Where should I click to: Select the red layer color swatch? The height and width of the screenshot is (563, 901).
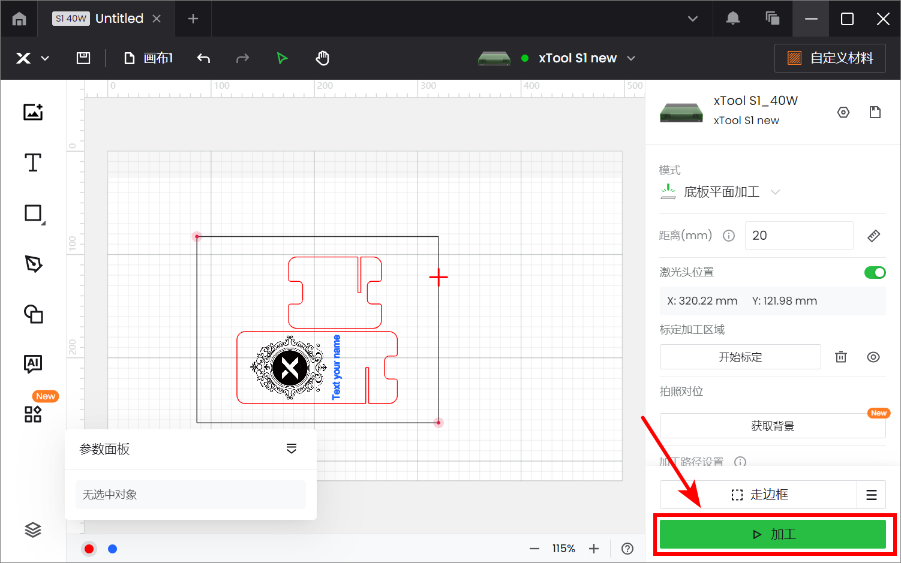click(89, 549)
